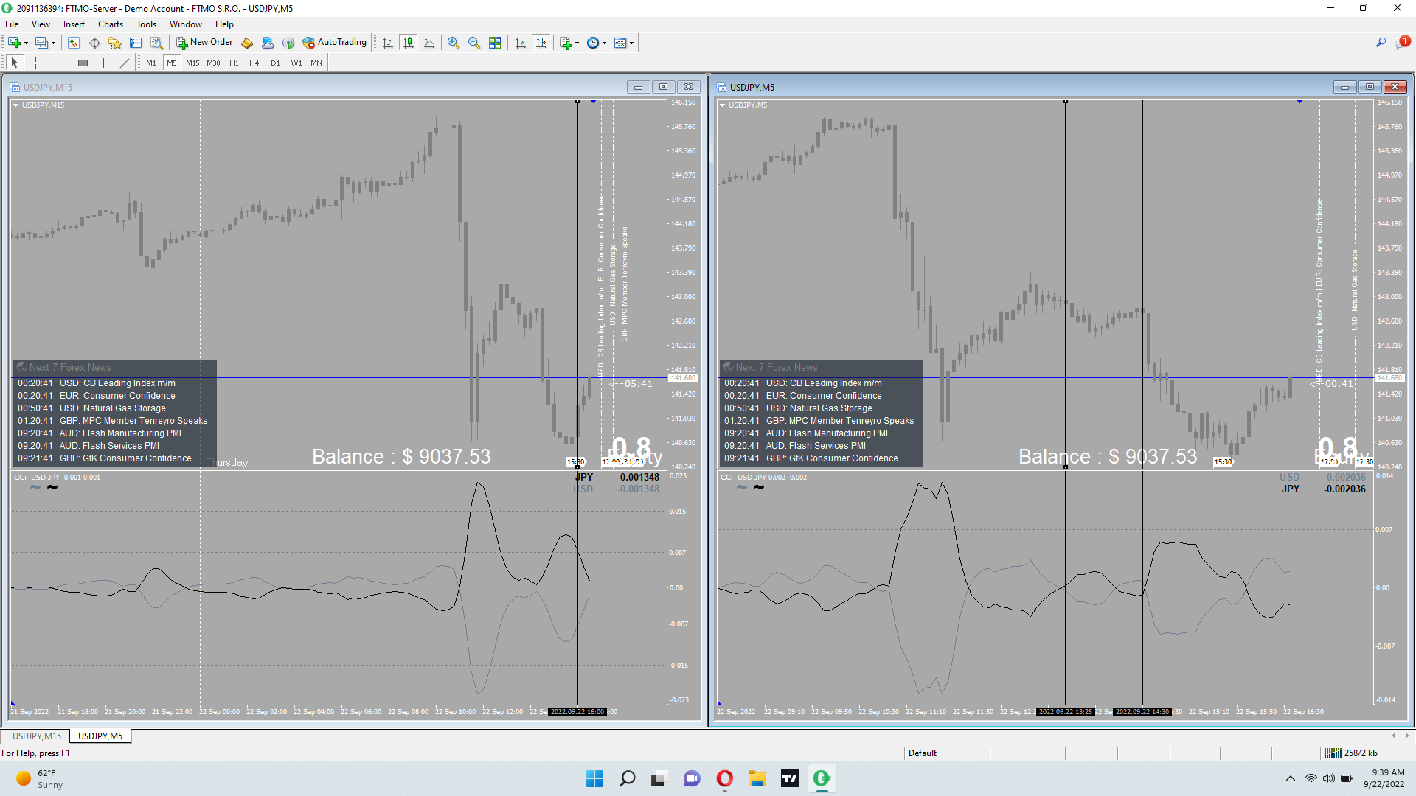This screenshot has width=1416, height=796.
Task: Click 141.680 price level on M15 axis
Action: pos(683,378)
